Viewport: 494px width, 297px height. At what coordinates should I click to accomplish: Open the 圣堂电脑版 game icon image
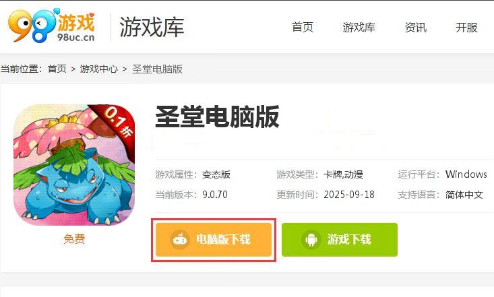[74, 165]
